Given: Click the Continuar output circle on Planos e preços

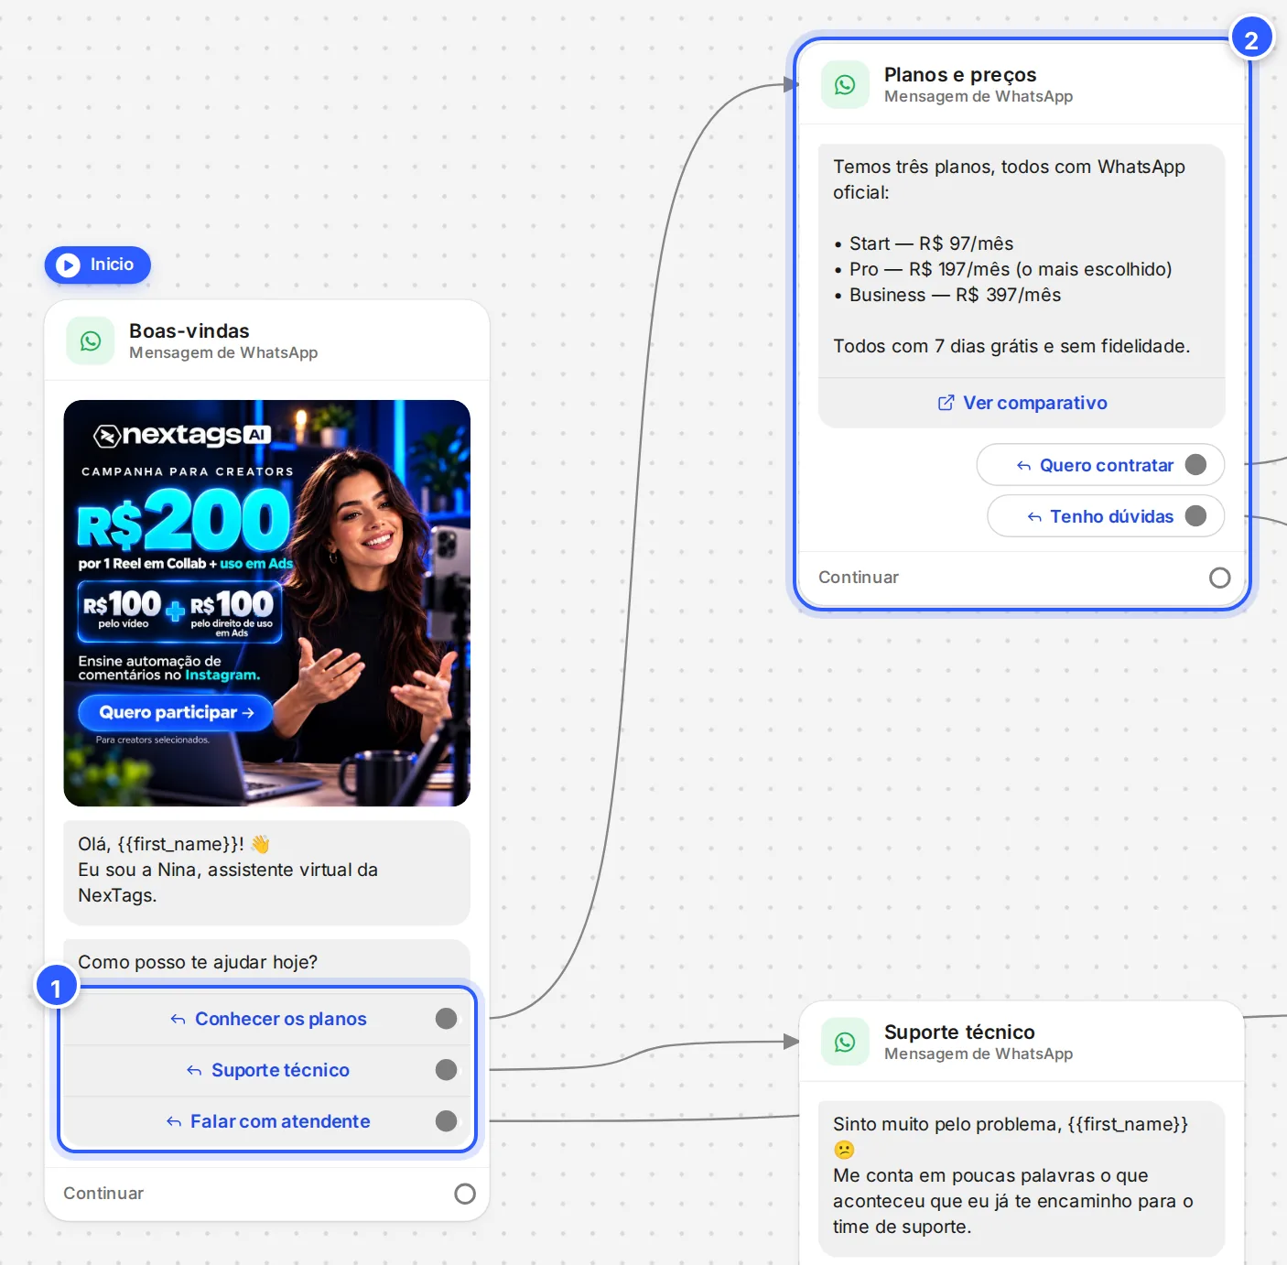Looking at the screenshot, I should 1219,578.
